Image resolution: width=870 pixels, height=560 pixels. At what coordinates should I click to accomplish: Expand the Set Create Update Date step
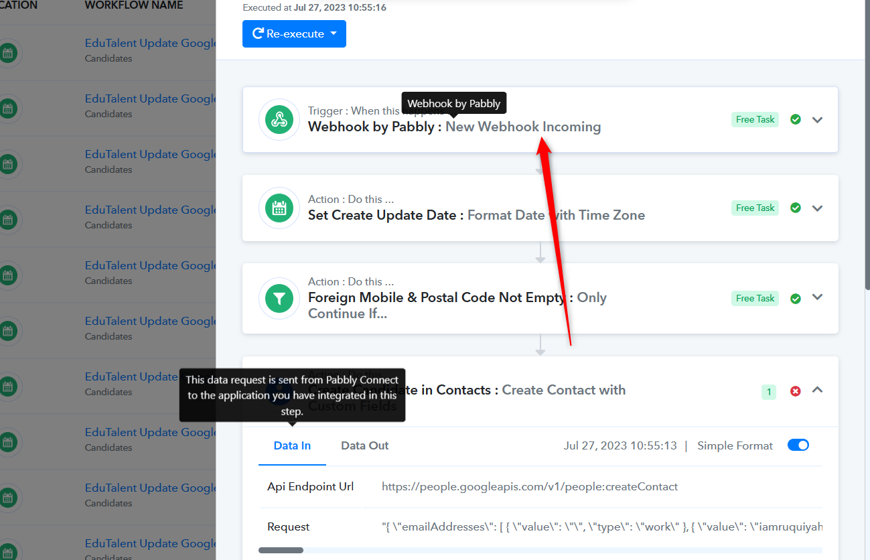point(817,208)
